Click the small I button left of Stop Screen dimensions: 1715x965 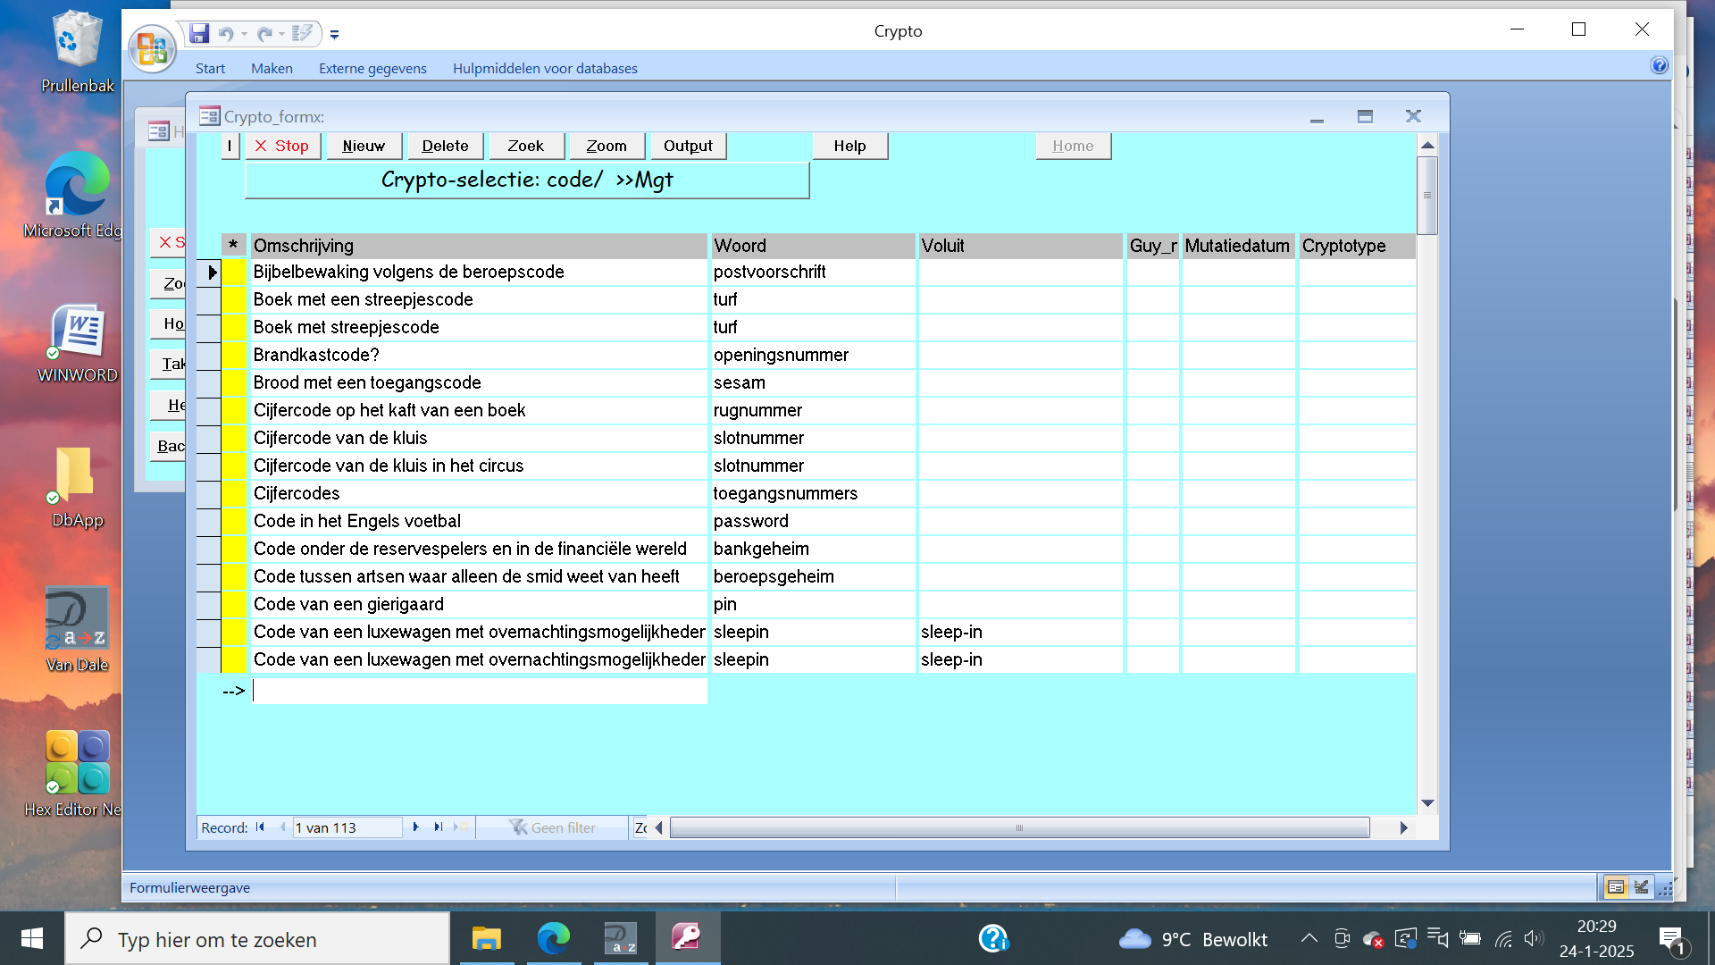click(230, 146)
